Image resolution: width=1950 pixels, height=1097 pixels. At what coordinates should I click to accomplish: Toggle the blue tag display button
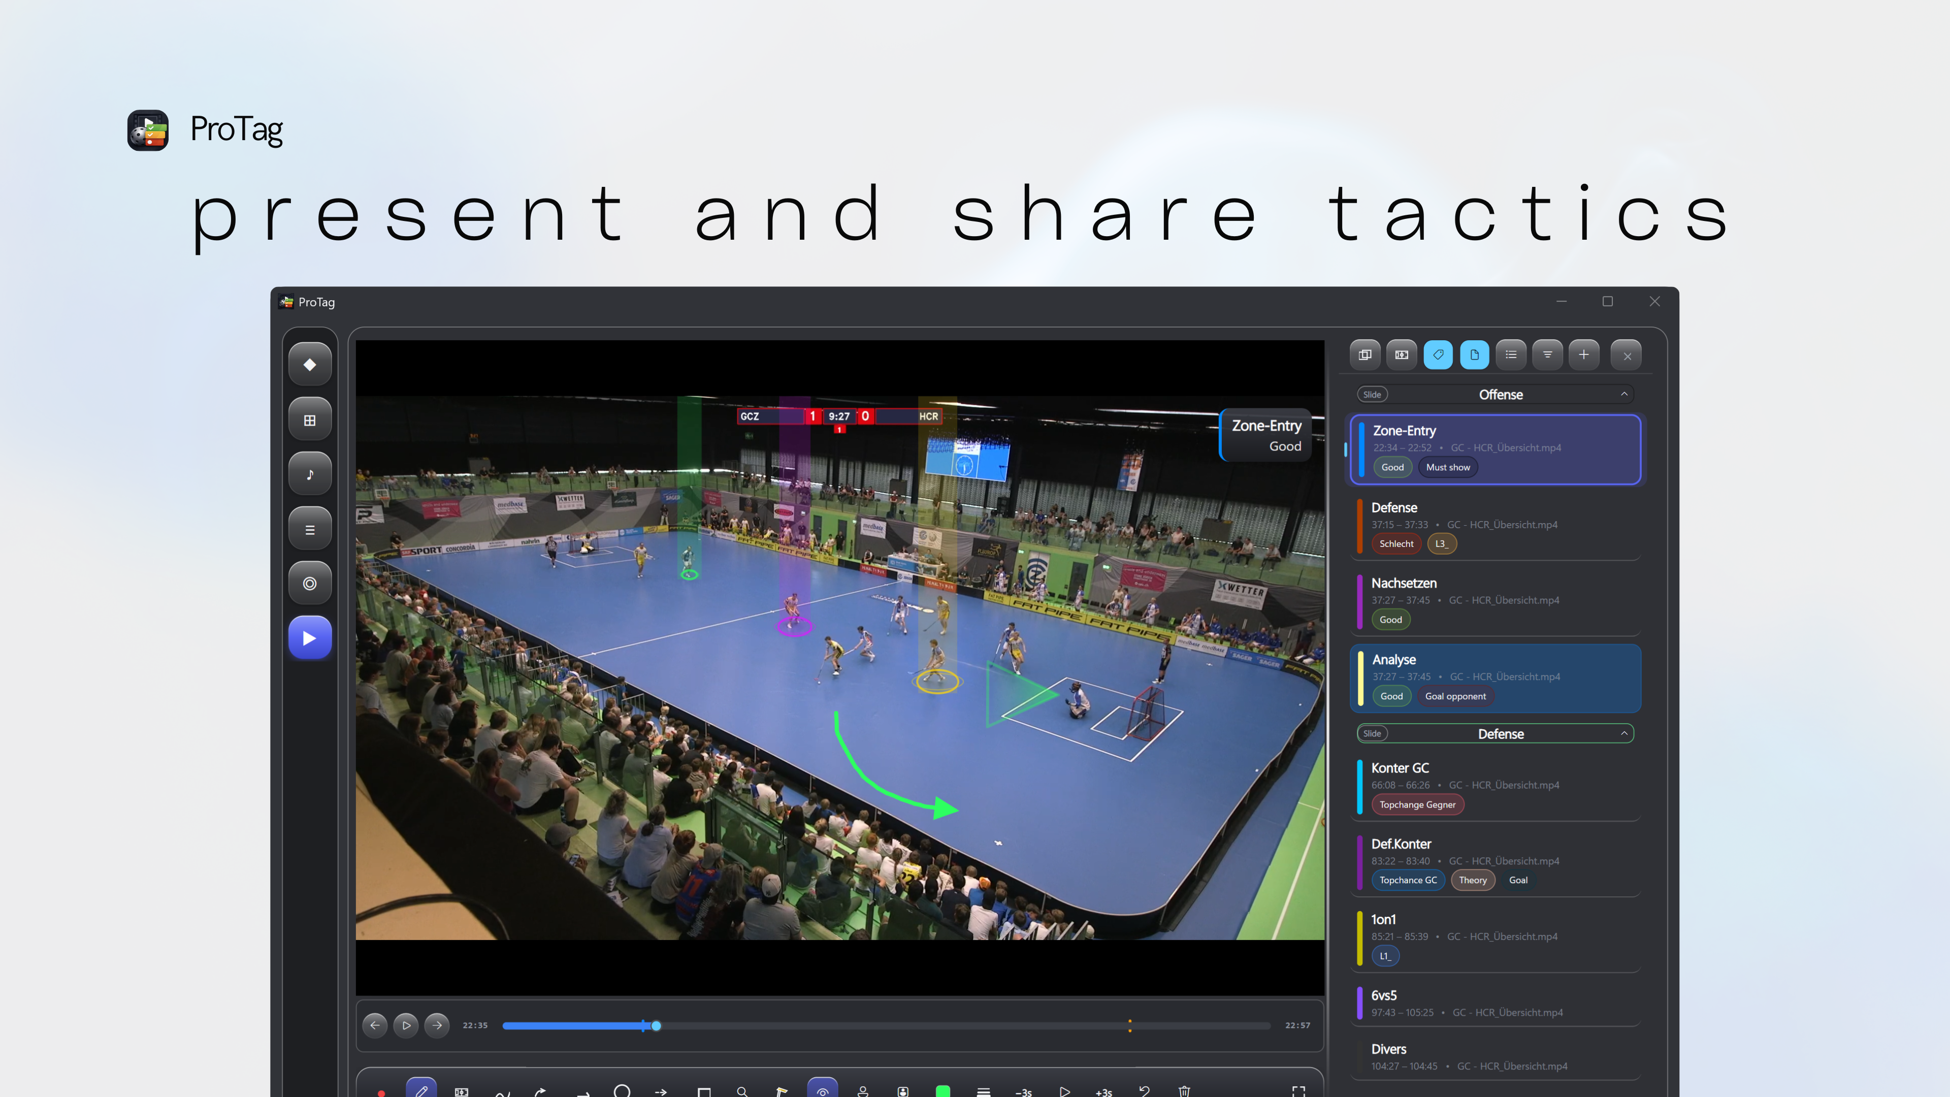coord(1438,355)
